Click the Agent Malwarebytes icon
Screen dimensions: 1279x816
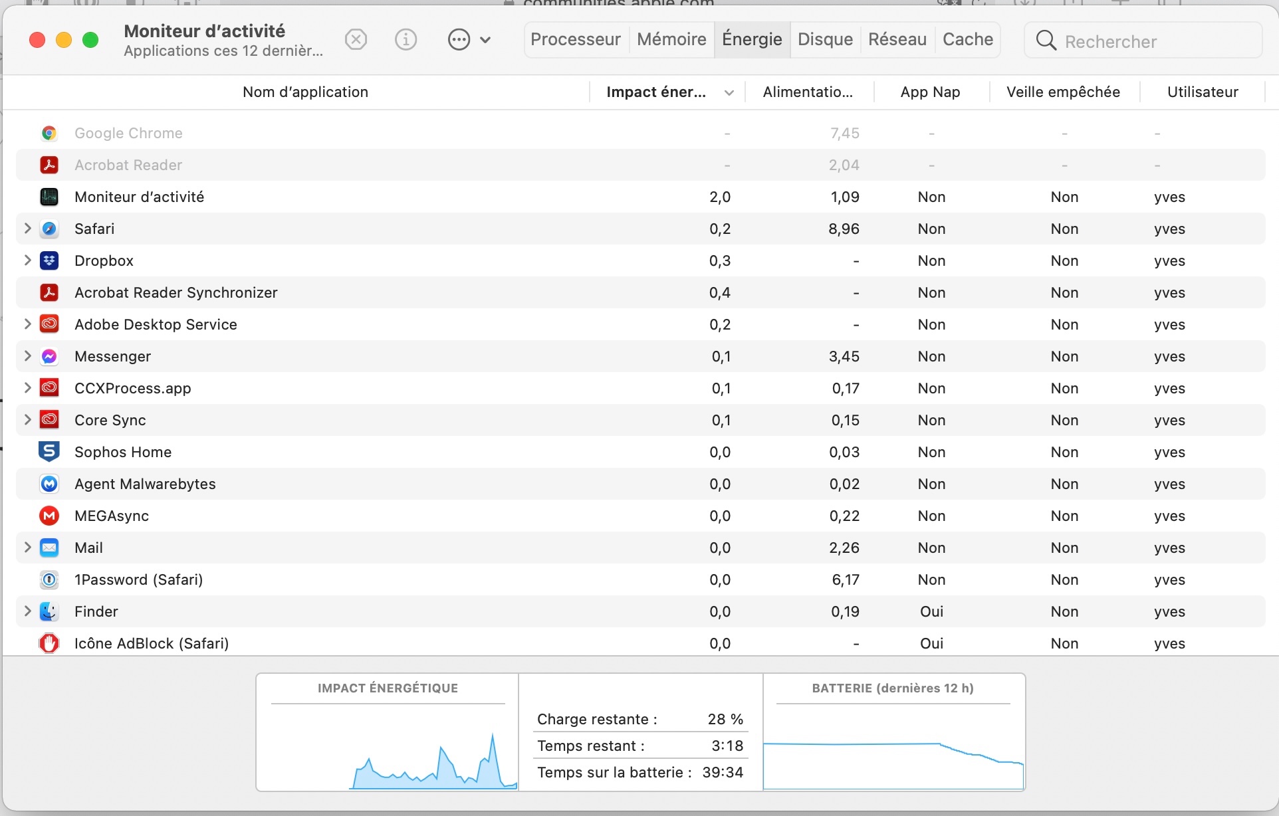click(49, 484)
